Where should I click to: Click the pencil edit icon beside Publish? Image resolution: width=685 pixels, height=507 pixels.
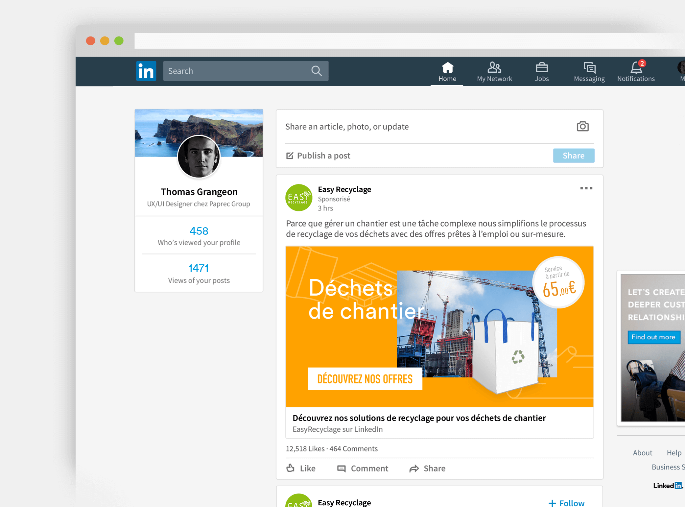(290, 156)
